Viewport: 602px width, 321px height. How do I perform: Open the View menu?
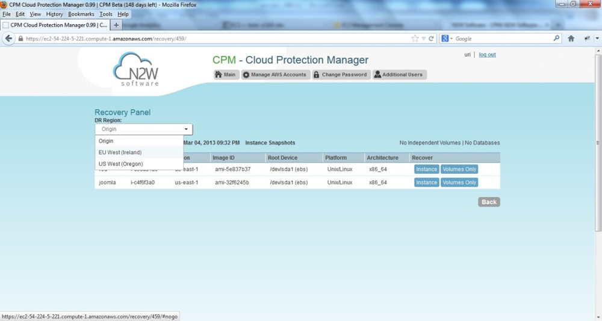click(36, 14)
